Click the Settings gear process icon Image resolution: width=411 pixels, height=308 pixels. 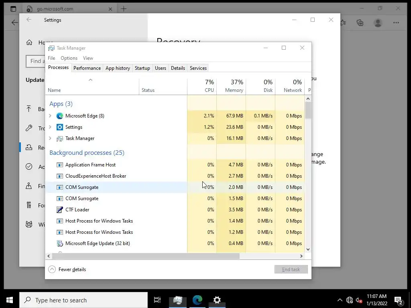click(x=60, y=127)
